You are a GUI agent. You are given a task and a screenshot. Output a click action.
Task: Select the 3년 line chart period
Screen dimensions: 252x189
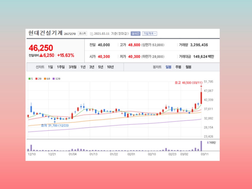(92, 67)
